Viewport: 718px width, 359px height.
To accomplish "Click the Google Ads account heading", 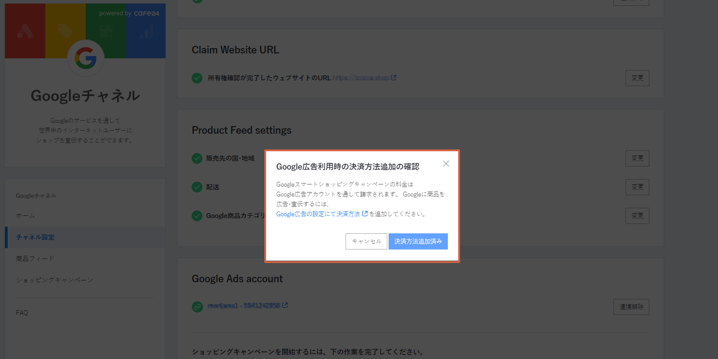I will (x=237, y=279).
